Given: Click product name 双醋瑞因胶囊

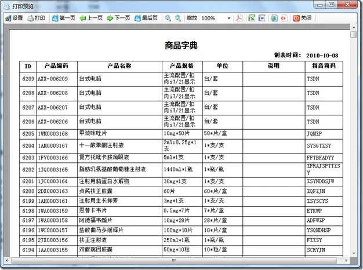Looking at the screenshot, I should 96,250.
